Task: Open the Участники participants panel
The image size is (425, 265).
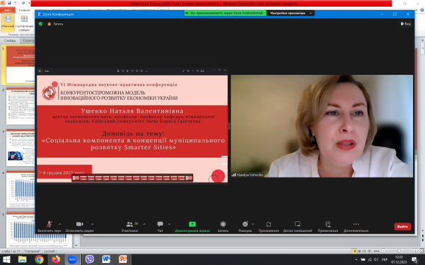Action: (129, 225)
